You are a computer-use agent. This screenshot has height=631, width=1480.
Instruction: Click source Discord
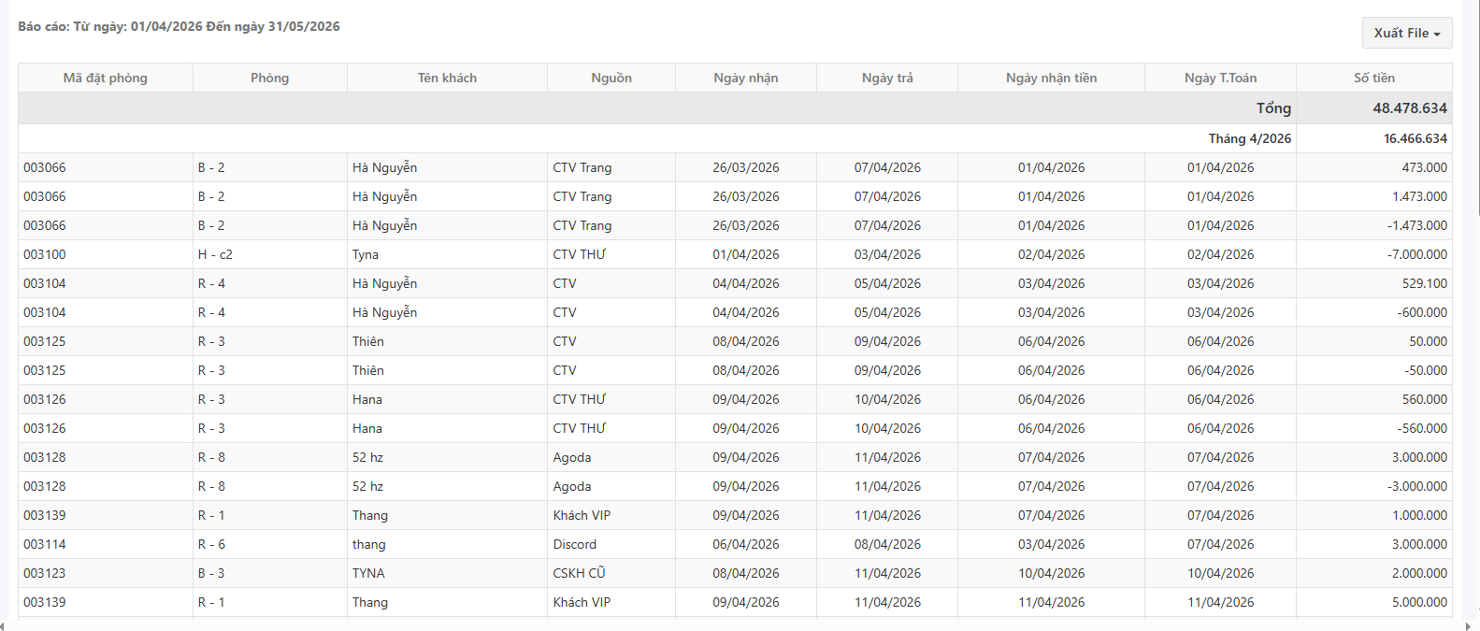574,544
